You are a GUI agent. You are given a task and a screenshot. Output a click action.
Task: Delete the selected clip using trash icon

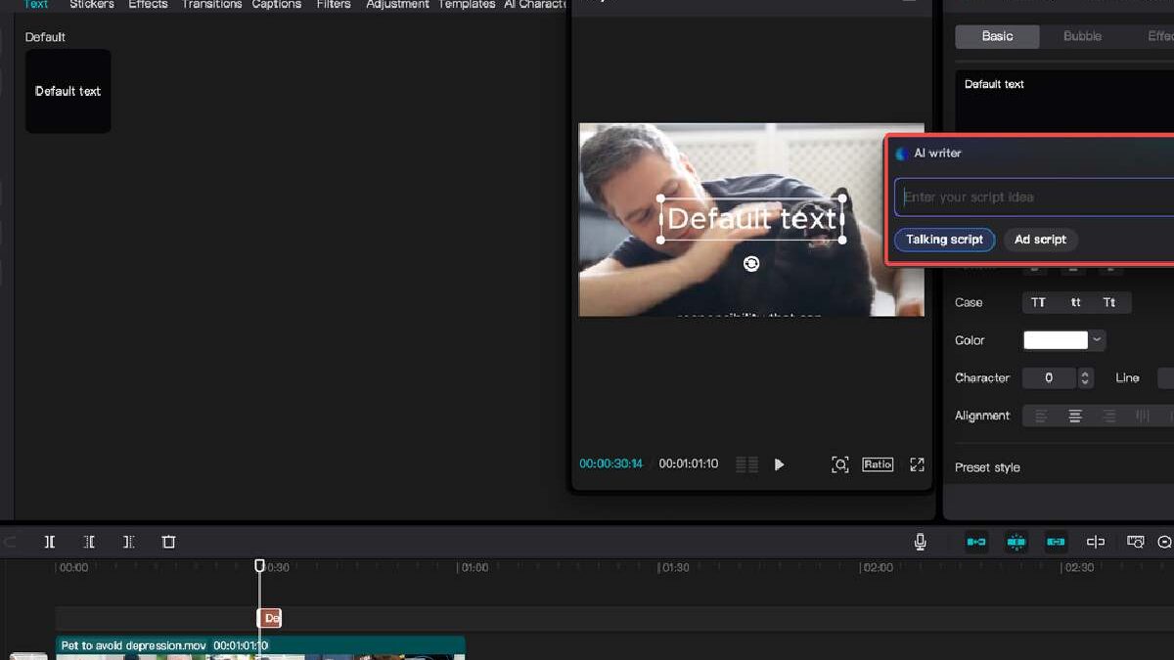point(169,542)
